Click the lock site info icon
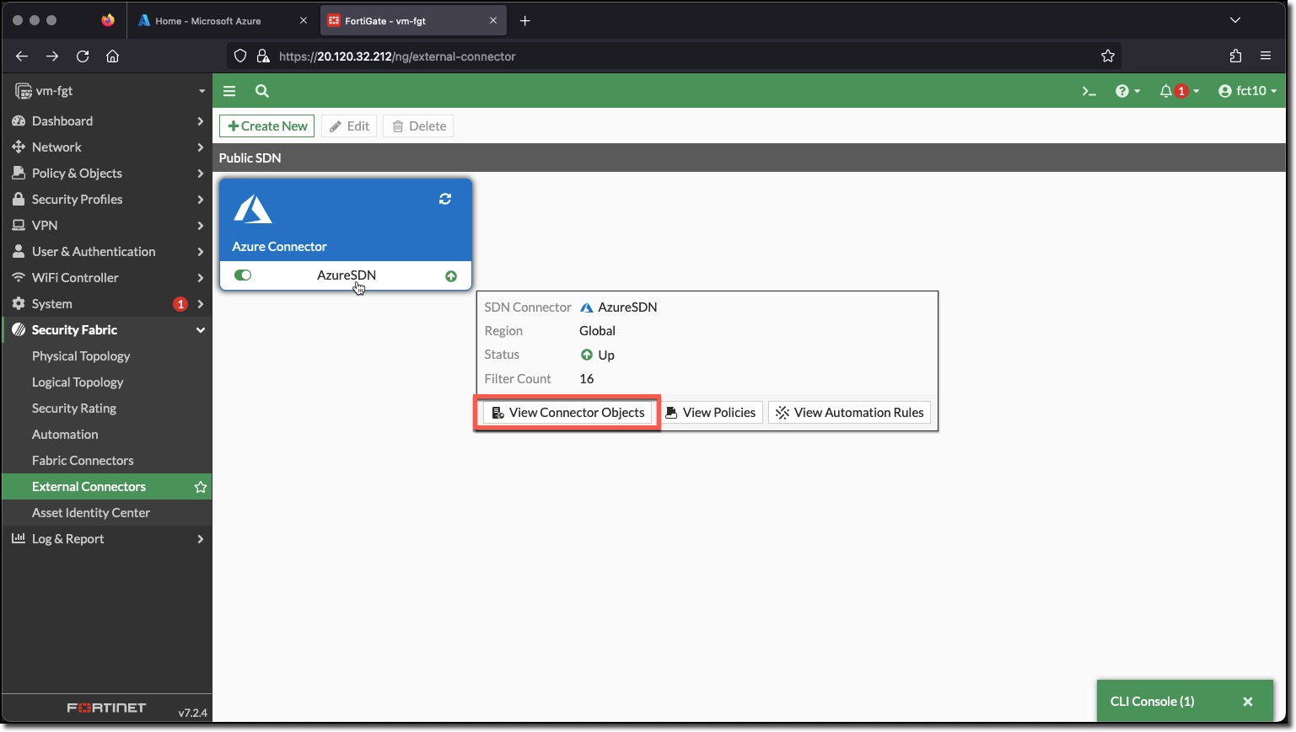This screenshot has height=732, width=1296. (263, 56)
